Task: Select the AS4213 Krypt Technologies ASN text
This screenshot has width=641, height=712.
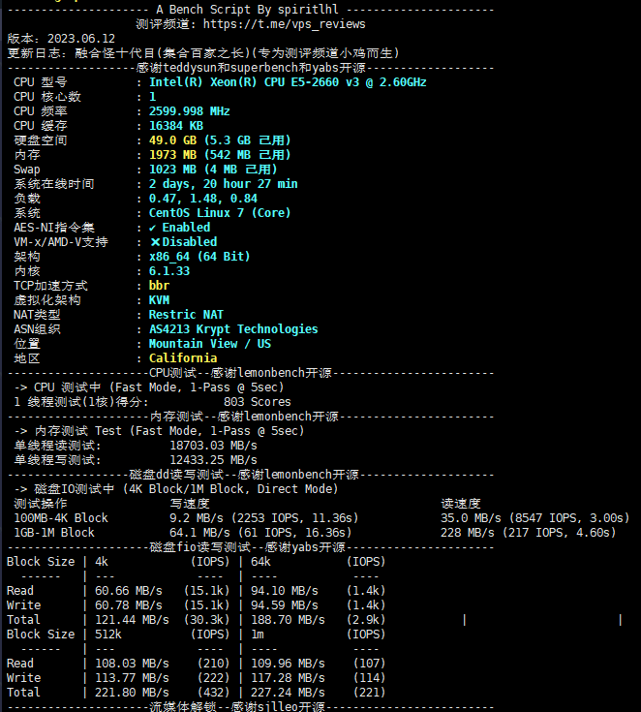Action: coord(232,329)
